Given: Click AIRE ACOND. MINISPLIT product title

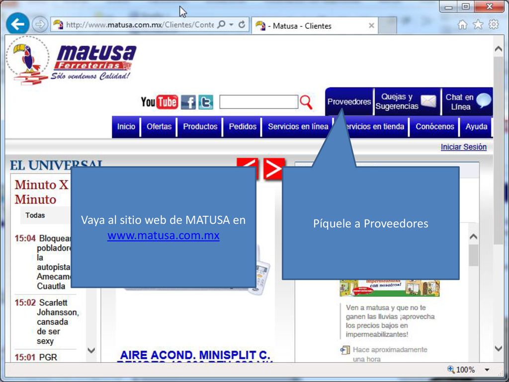Looking at the screenshot, I should point(195,355).
